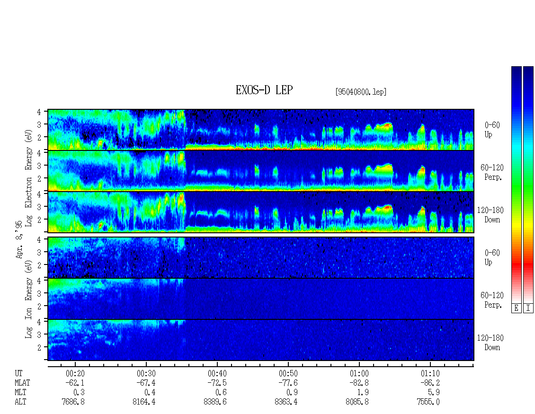Select the I label box under color bar
The image size is (535, 414).
528,308
